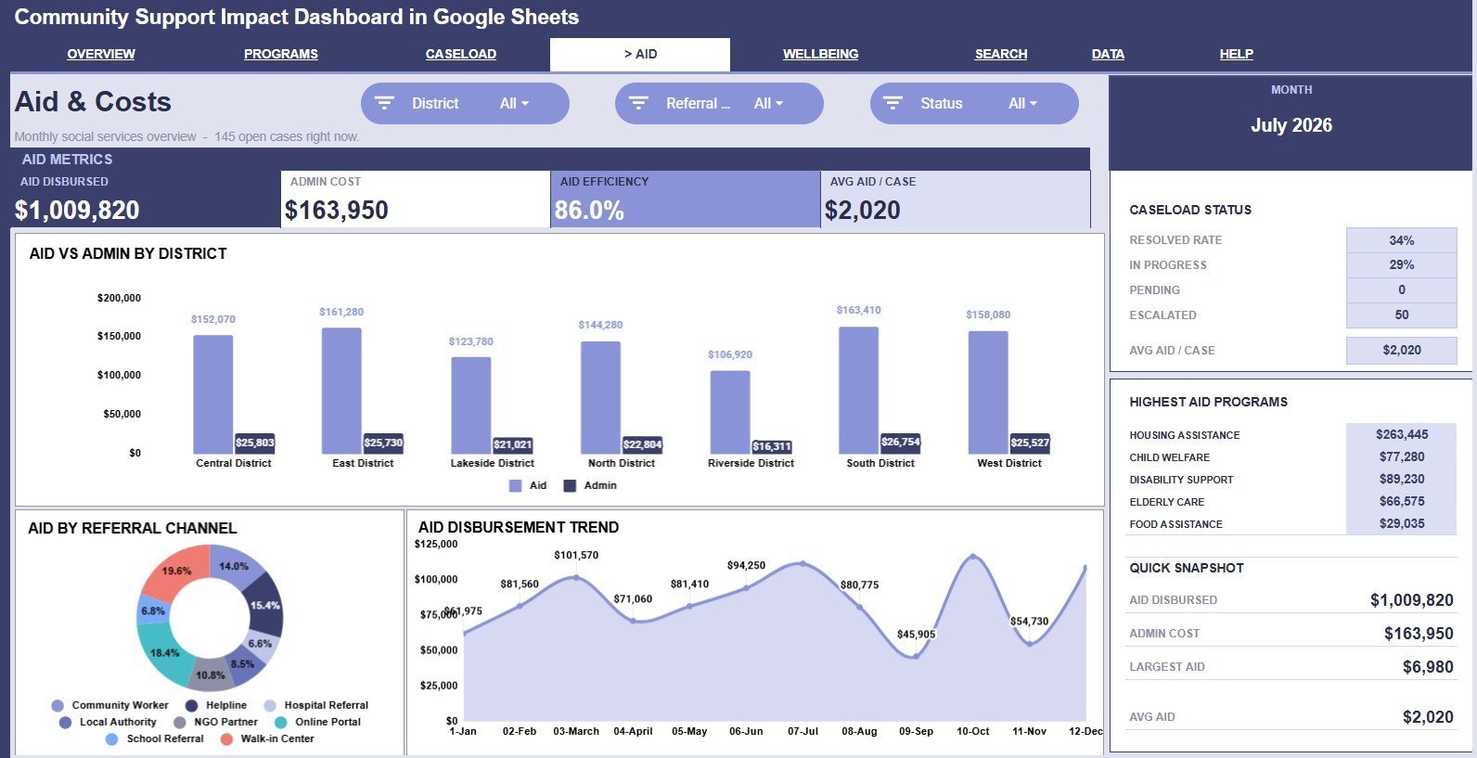1477x758 pixels.
Task: Click the Admin legend swatch in district chart
Action: (570, 485)
